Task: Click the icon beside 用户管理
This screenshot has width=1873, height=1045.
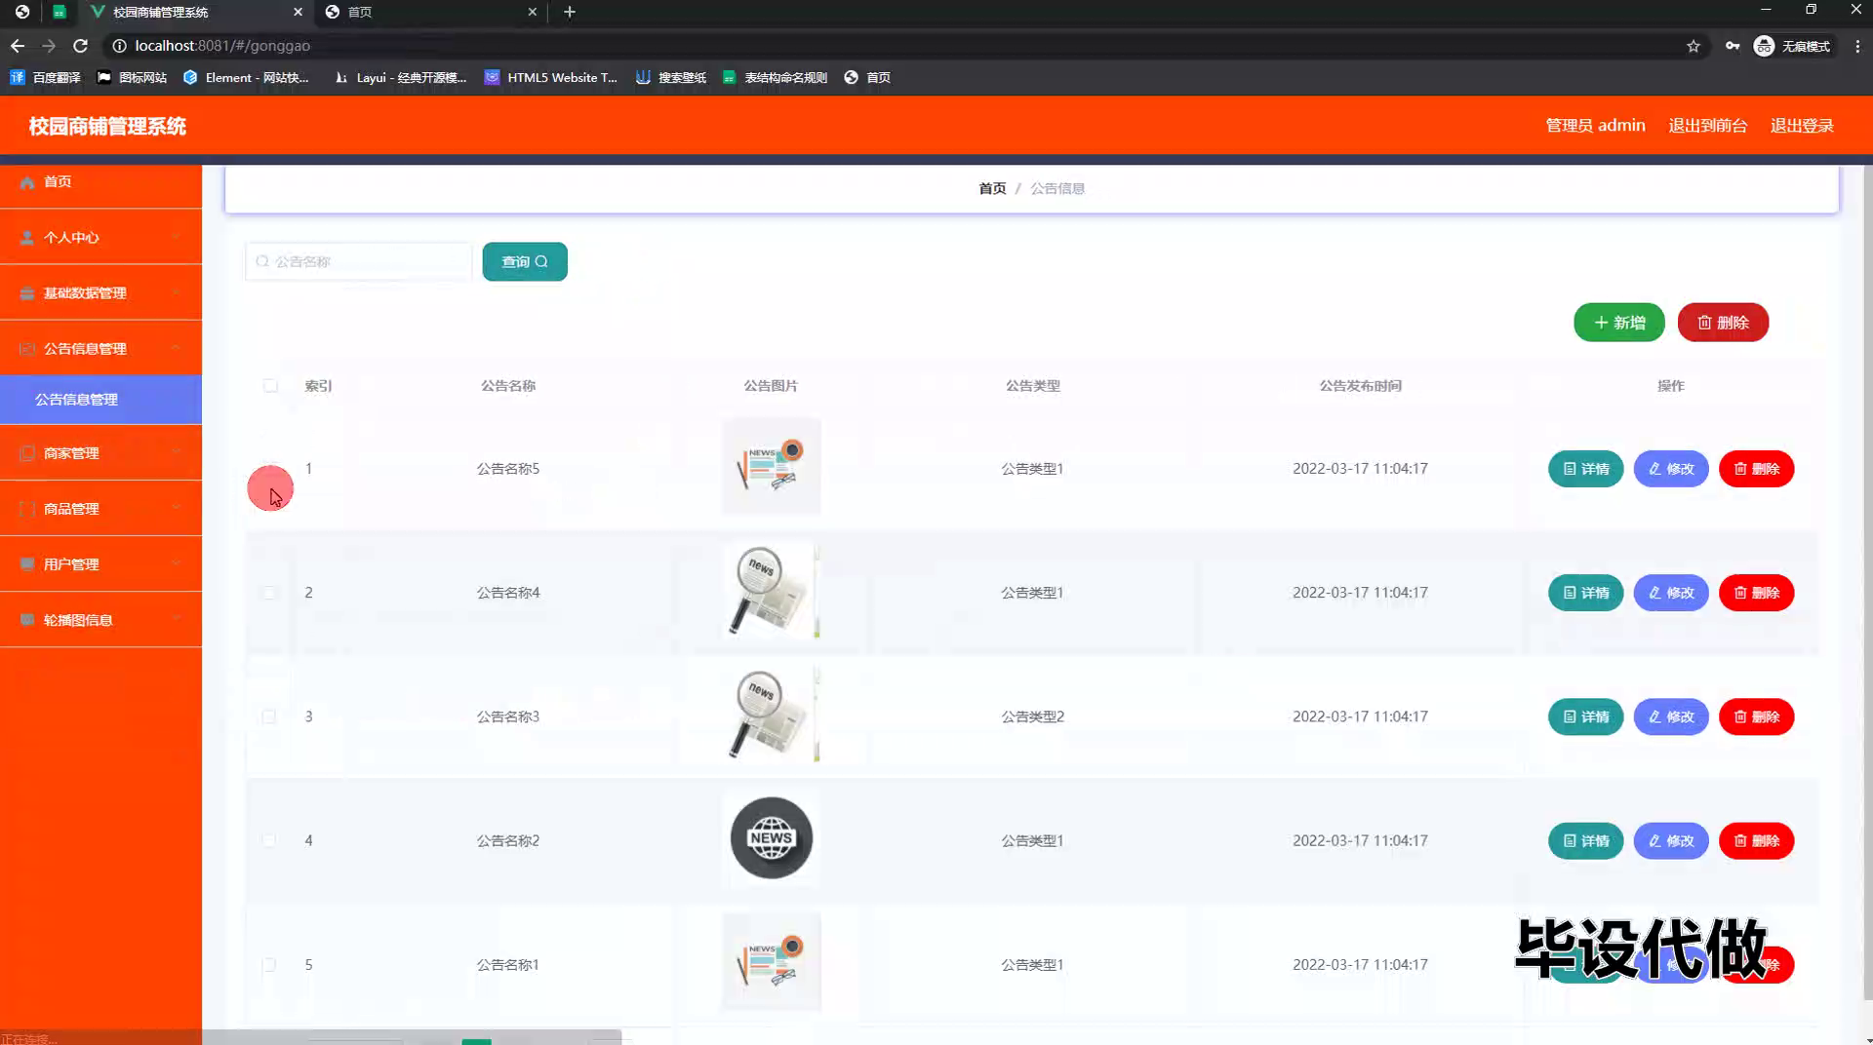Action: click(x=27, y=564)
